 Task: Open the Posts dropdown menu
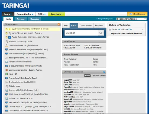point(8,14)
